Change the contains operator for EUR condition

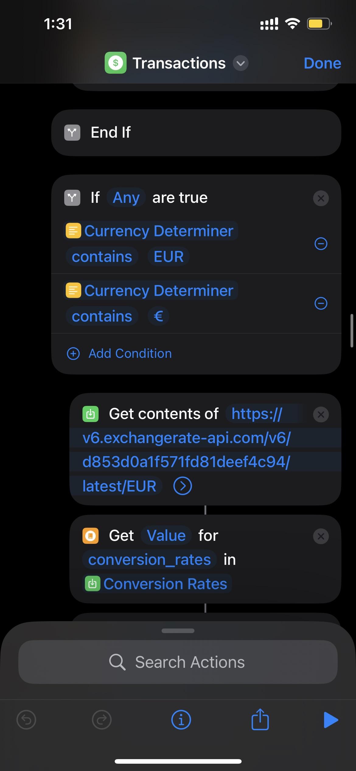pos(102,256)
